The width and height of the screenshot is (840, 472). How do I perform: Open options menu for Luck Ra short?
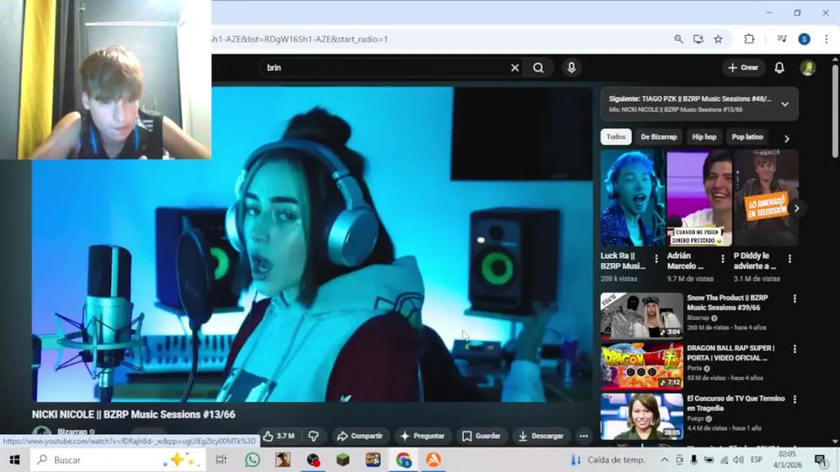click(656, 259)
